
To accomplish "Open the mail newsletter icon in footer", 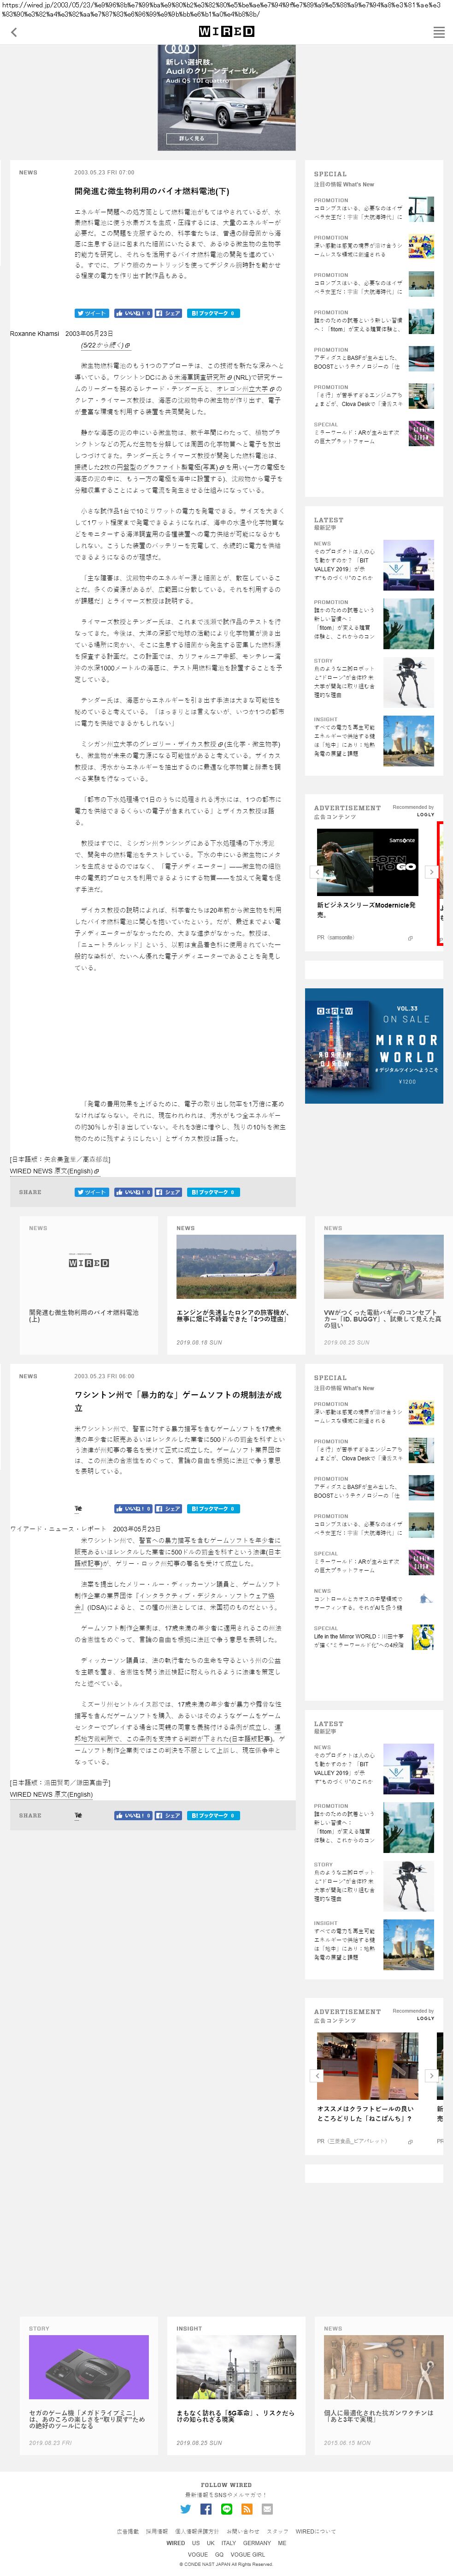I will coord(267,2508).
